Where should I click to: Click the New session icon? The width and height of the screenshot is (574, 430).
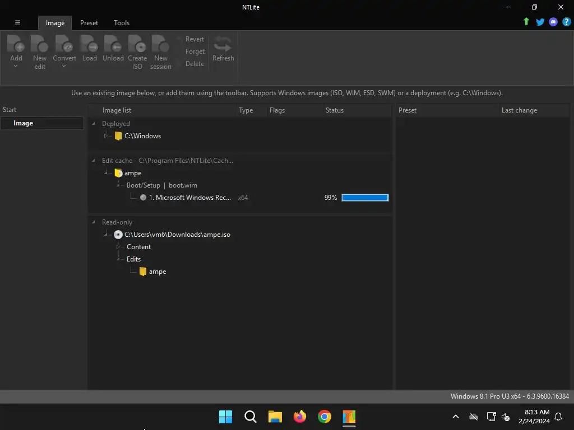160,44
